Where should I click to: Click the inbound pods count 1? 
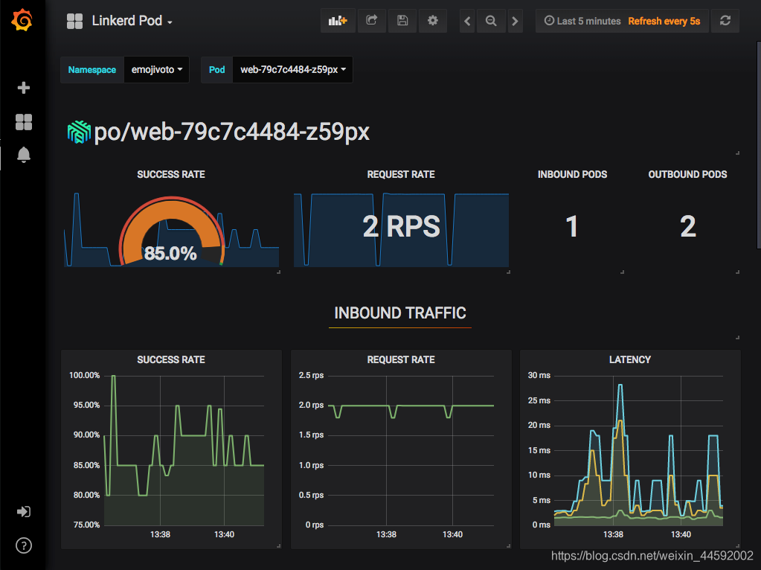point(572,226)
